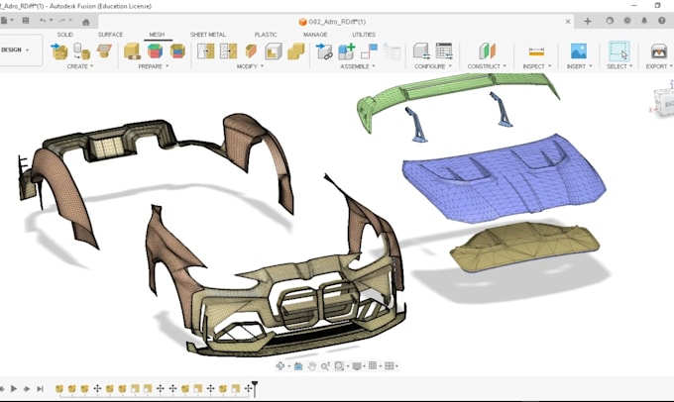Click the Measure tool under Inspect
The height and width of the screenshot is (402, 674).
click(536, 51)
